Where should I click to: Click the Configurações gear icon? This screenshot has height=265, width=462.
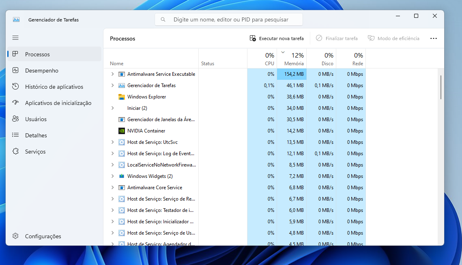pyautogui.click(x=15, y=236)
